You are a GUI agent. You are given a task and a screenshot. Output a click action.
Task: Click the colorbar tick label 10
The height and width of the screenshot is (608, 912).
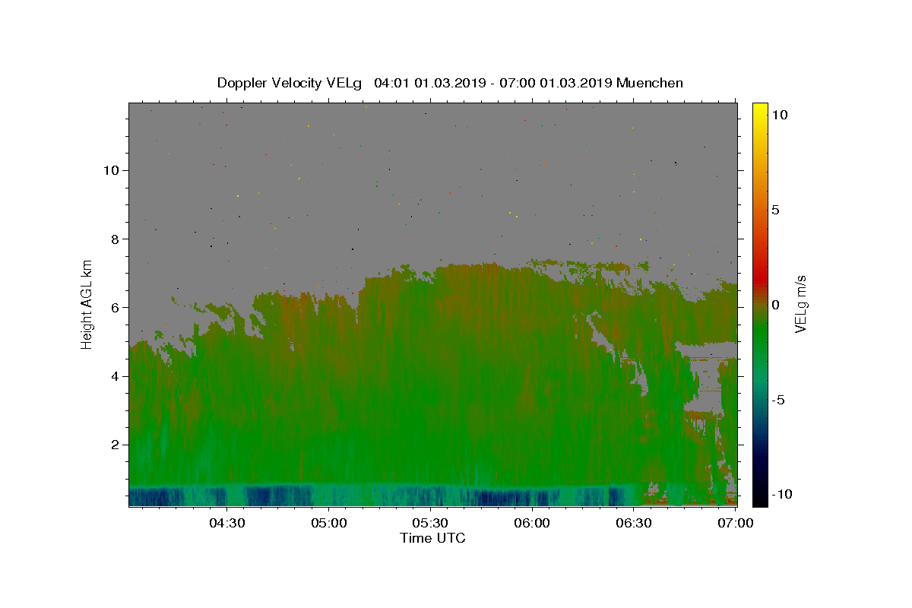779,115
